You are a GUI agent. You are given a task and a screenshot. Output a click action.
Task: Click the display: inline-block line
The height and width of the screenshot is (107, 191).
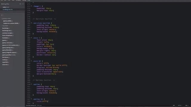pos(48,67)
